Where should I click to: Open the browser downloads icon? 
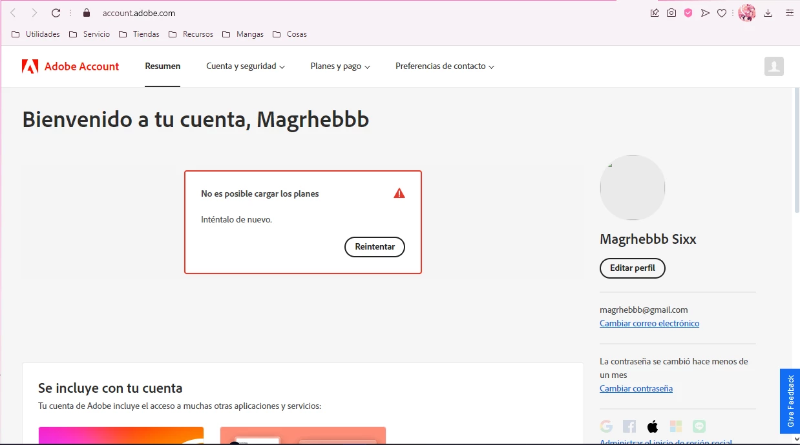tap(768, 13)
